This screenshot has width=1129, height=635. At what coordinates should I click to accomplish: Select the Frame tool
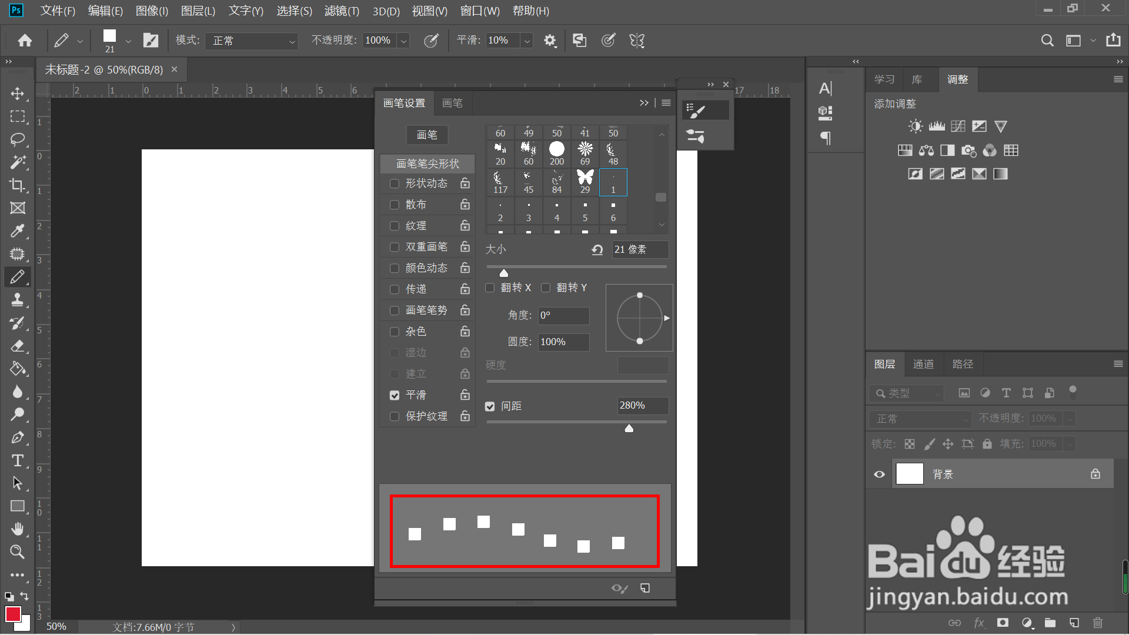(x=18, y=208)
